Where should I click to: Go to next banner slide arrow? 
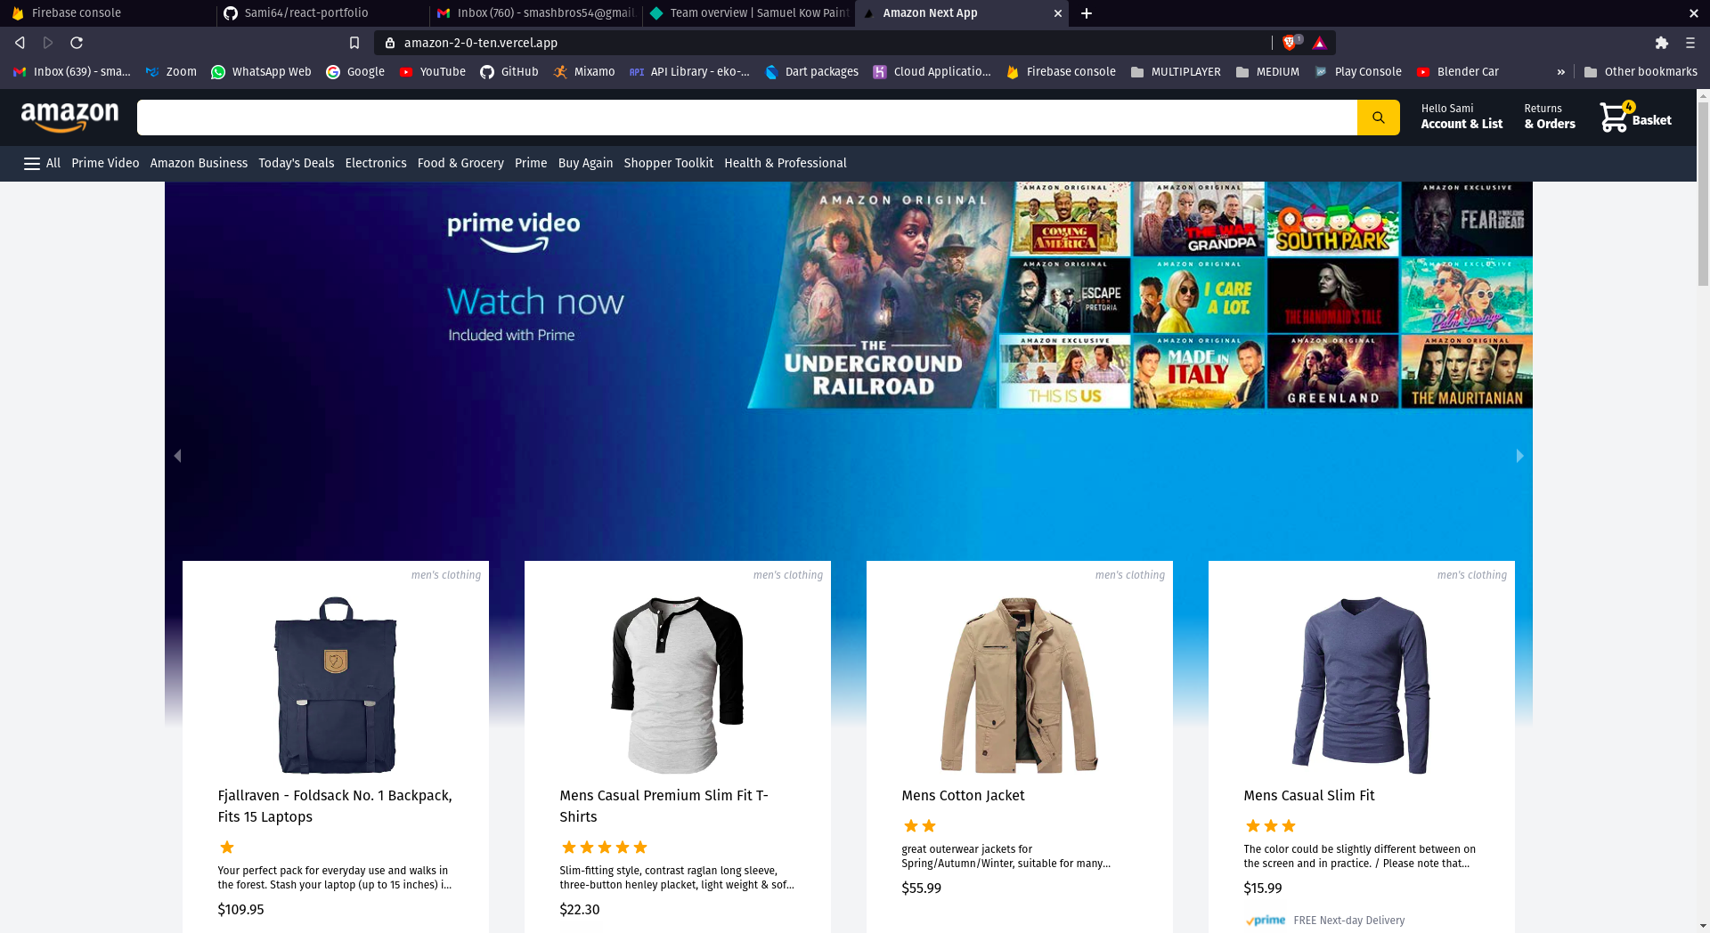[1519, 456]
